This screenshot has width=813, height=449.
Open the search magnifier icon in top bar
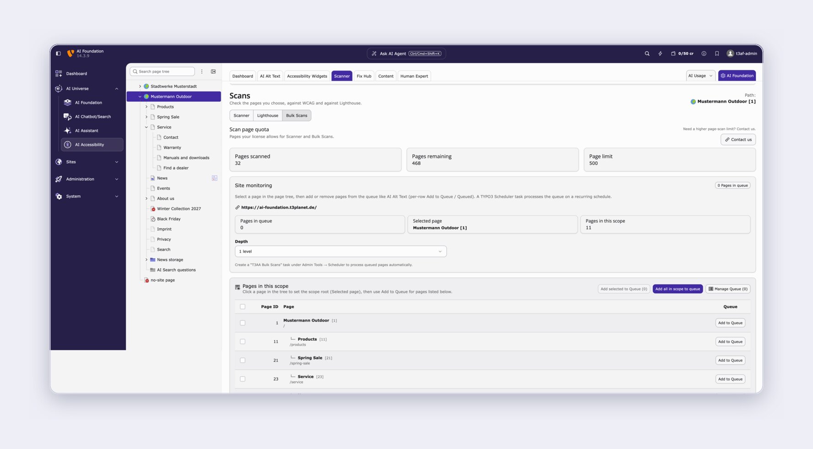(647, 54)
